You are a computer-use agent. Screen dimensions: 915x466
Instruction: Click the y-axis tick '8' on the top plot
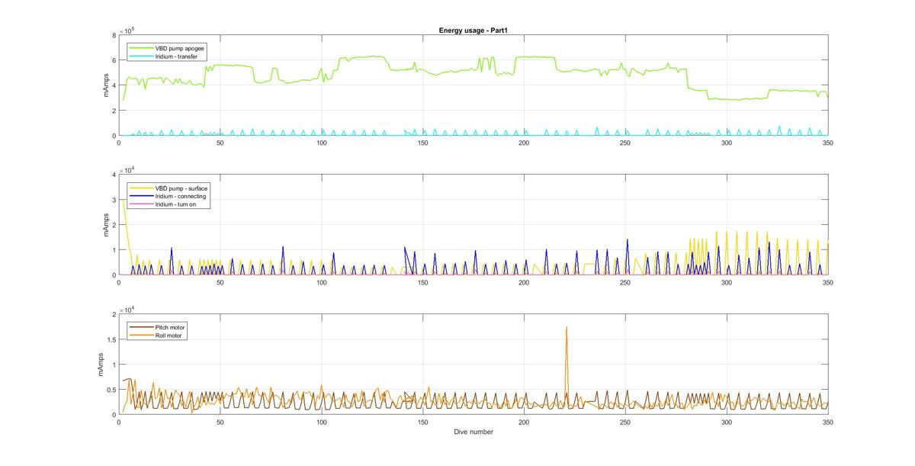coord(114,35)
